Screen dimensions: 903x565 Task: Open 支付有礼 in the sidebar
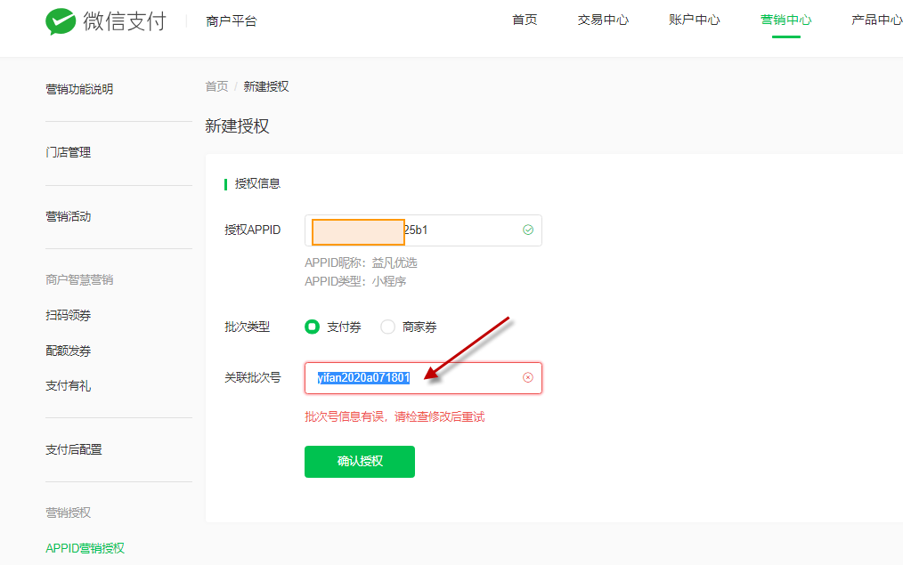[x=68, y=385]
